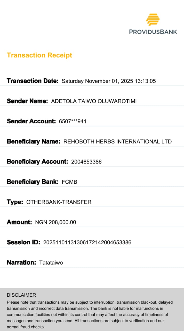Image resolution: width=184 pixels, height=331 pixels.
Task: Click the PROVIDUSBANK brand name text
Action: [x=153, y=32]
